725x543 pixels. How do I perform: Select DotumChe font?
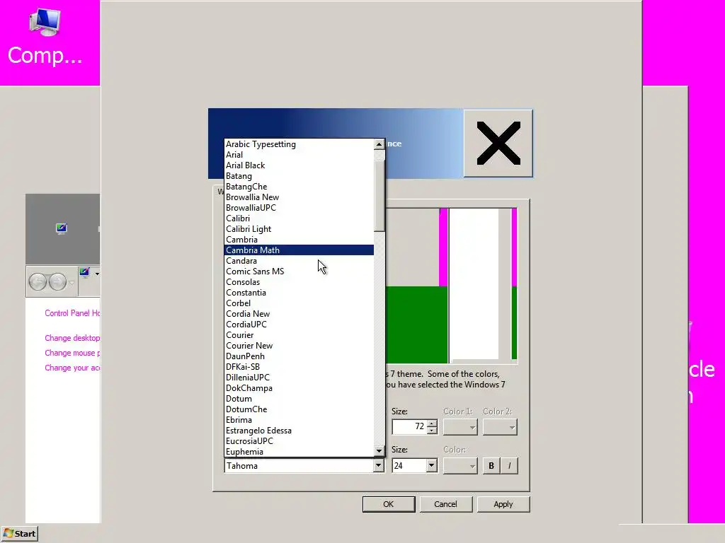pyautogui.click(x=299, y=409)
